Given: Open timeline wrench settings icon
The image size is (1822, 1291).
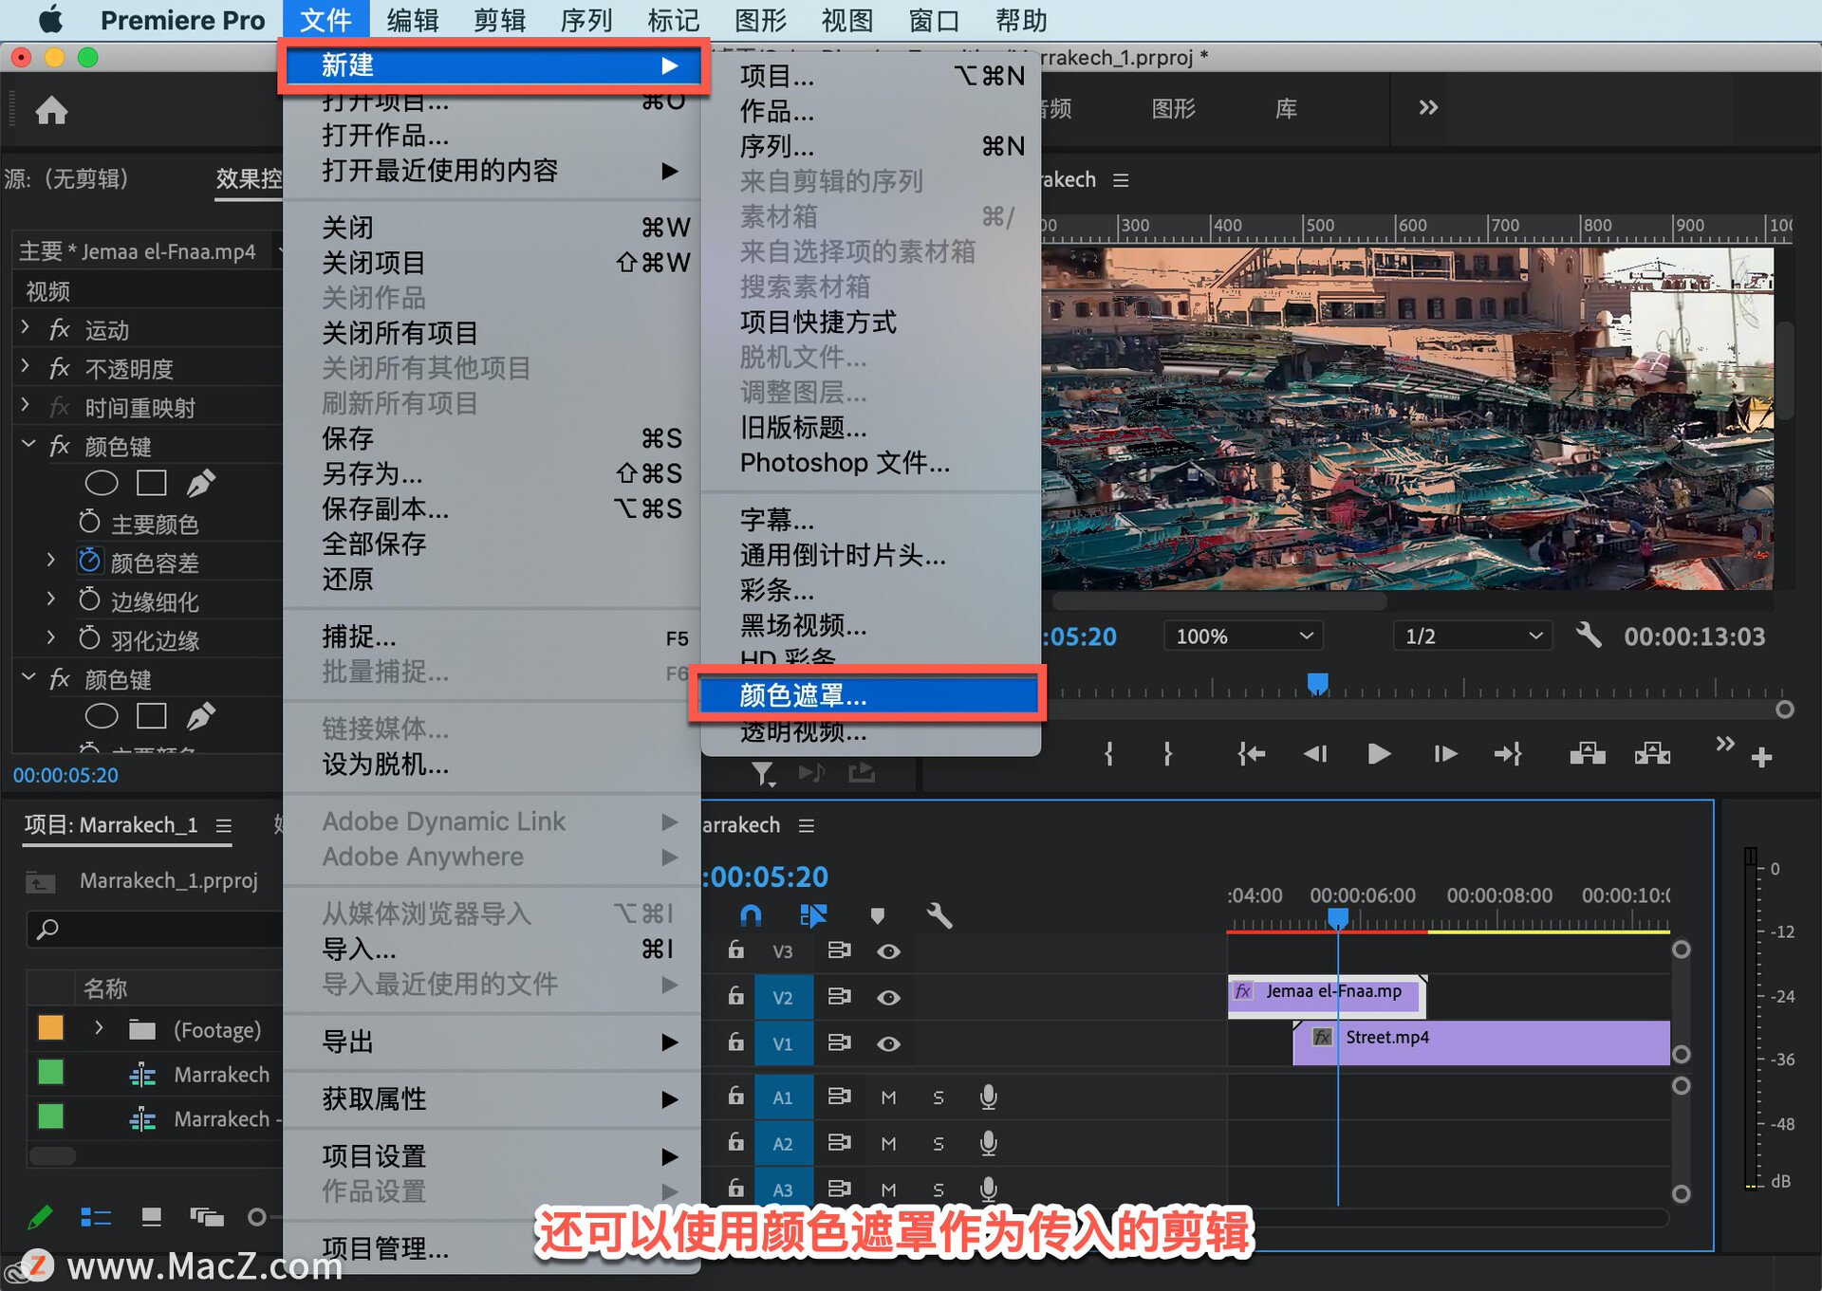Looking at the screenshot, I should pos(939,915).
